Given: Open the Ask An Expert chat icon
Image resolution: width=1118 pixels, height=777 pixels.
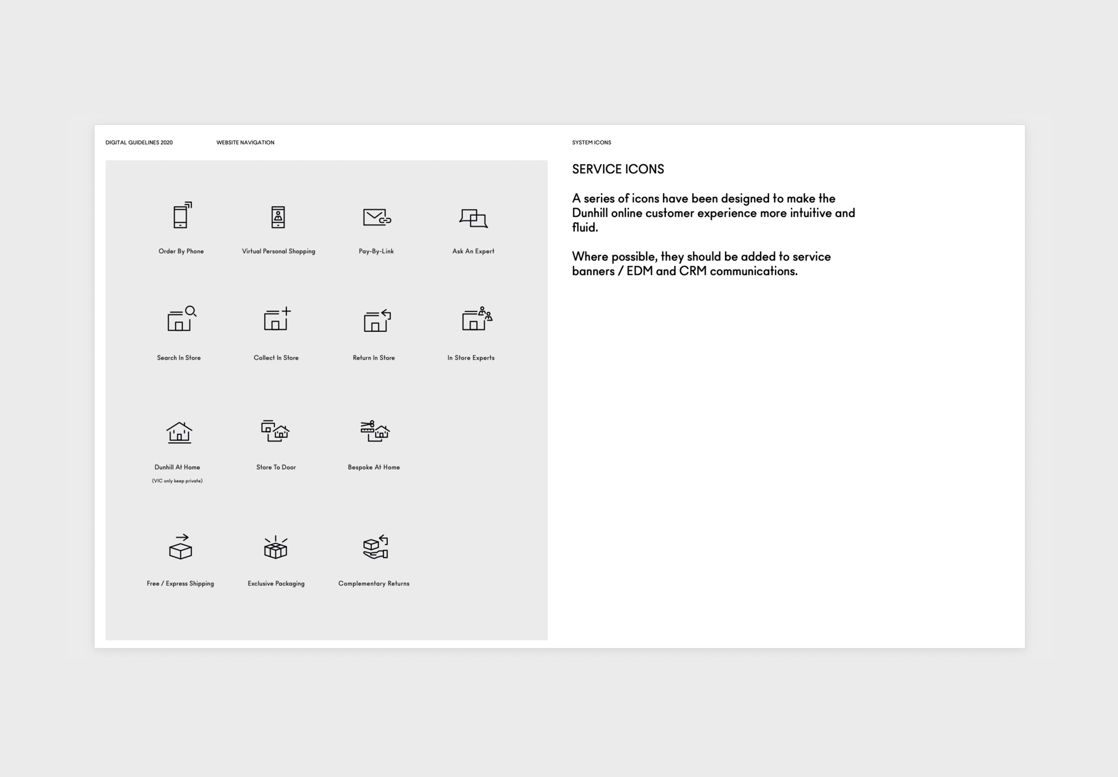Looking at the screenshot, I should (x=473, y=218).
